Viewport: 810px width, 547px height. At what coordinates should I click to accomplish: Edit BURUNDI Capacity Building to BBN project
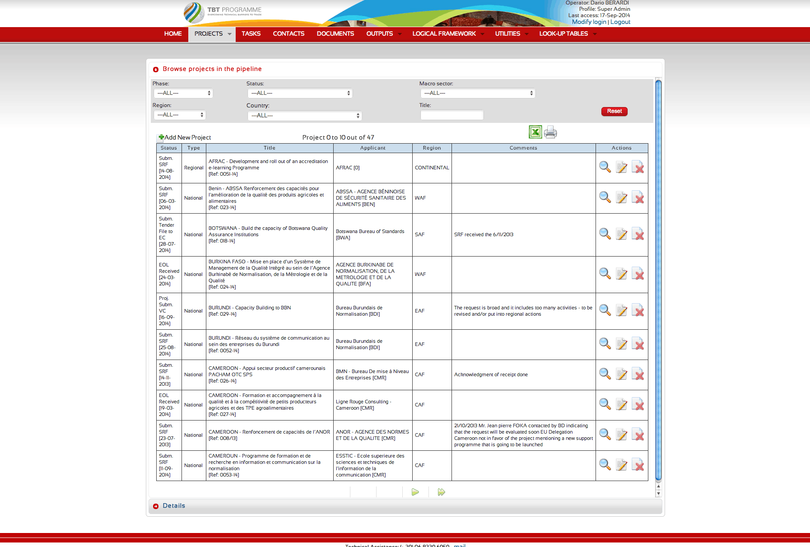(622, 310)
